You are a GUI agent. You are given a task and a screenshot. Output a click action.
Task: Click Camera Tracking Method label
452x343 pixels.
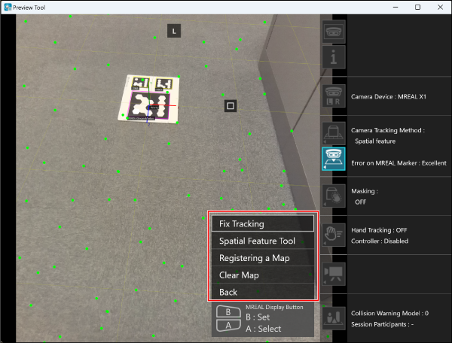(x=388, y=130)
